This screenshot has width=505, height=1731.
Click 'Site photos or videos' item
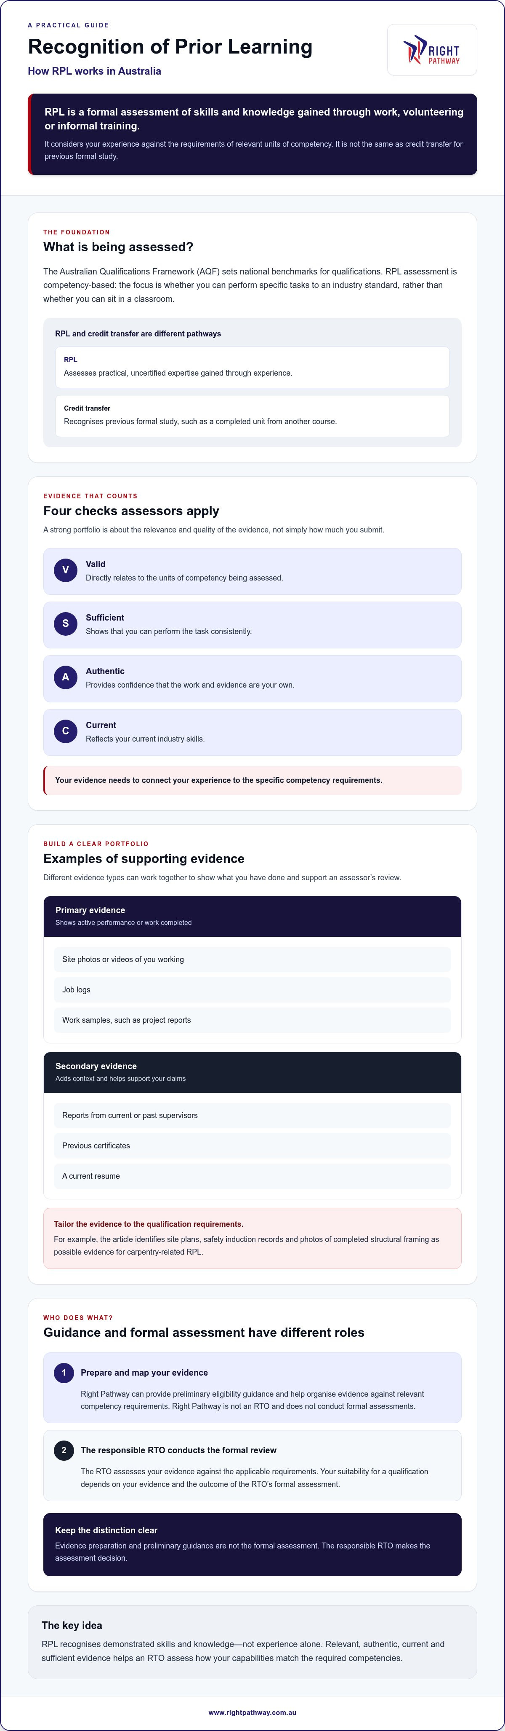[x=252, y=960]
